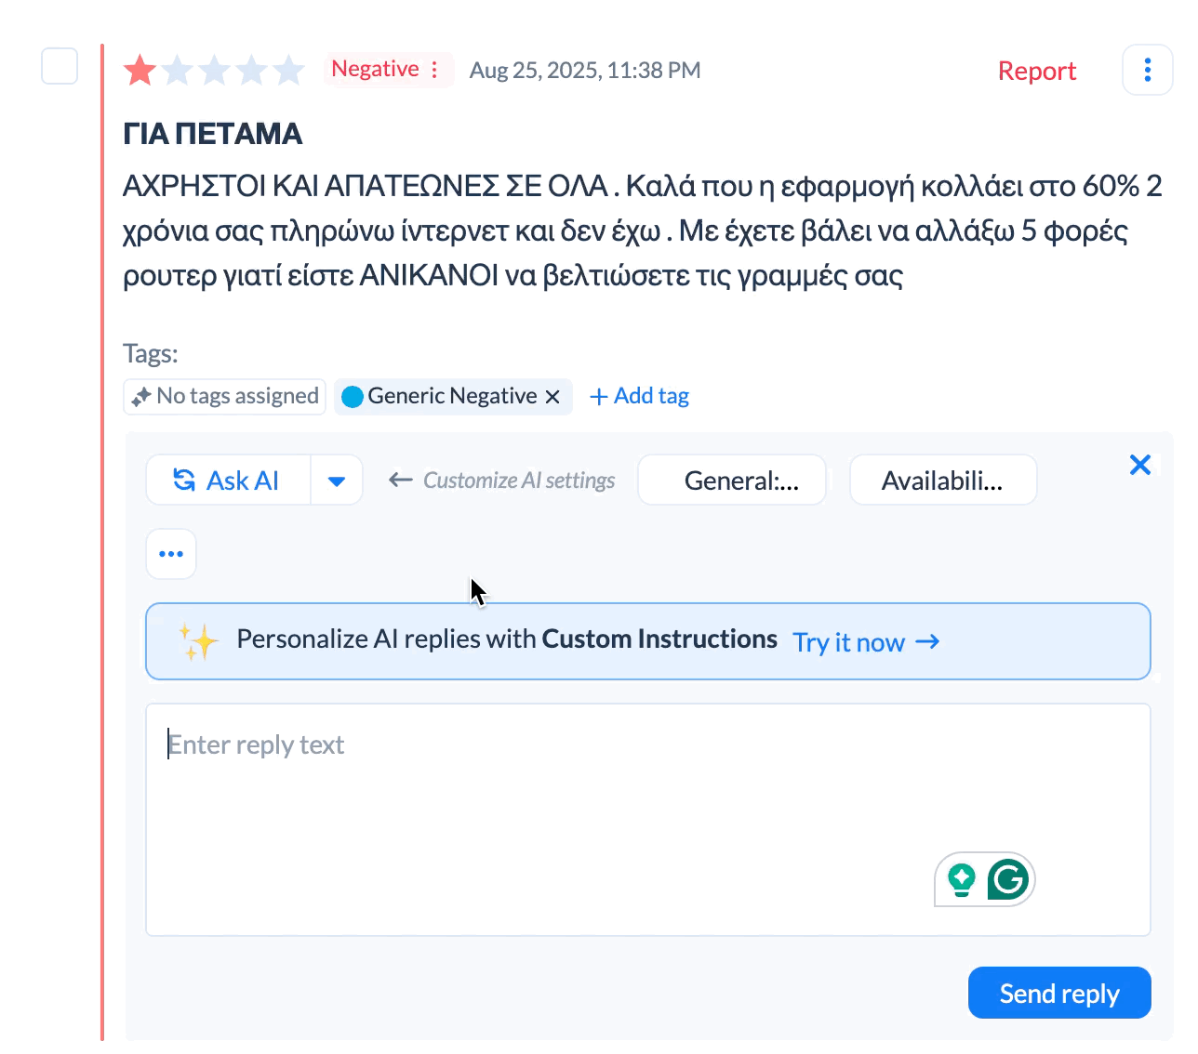Click the Customize AI settings back arrow
This screenshot has width=1198, height=1054.
tap(401, 481)
